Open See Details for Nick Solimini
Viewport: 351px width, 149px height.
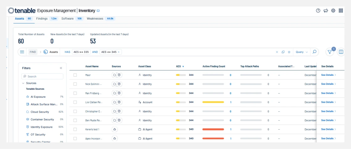329,84
